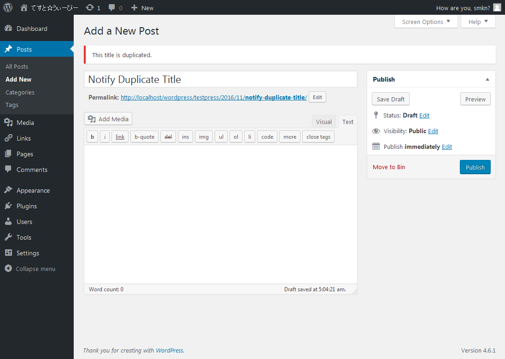Click the blue Publish button
The height and width of the screenshot is (359, 505).
point(475,167)
